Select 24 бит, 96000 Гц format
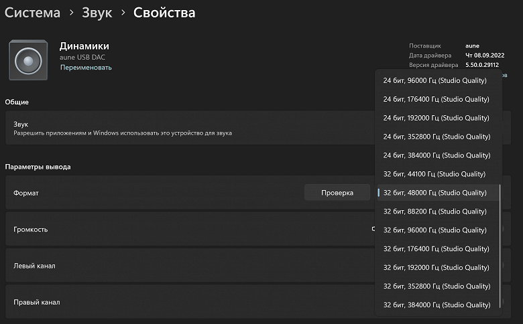523x324 pixels. [436, 80]
